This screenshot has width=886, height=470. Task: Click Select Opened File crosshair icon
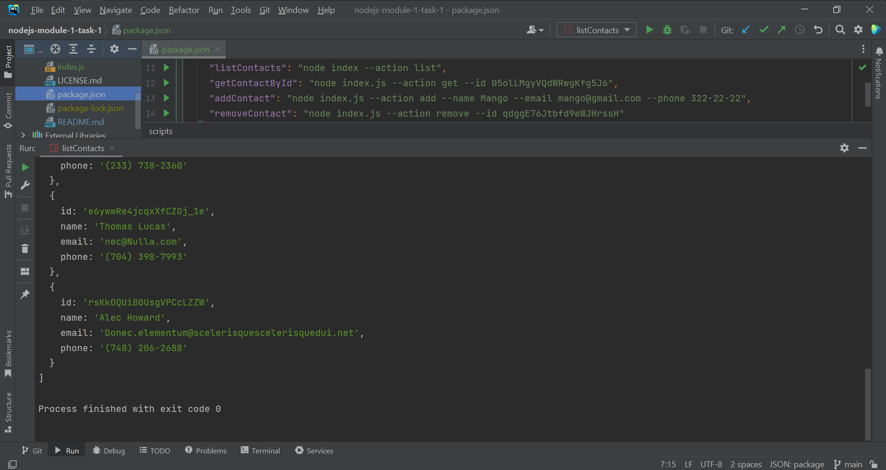(x=55, y=49)
